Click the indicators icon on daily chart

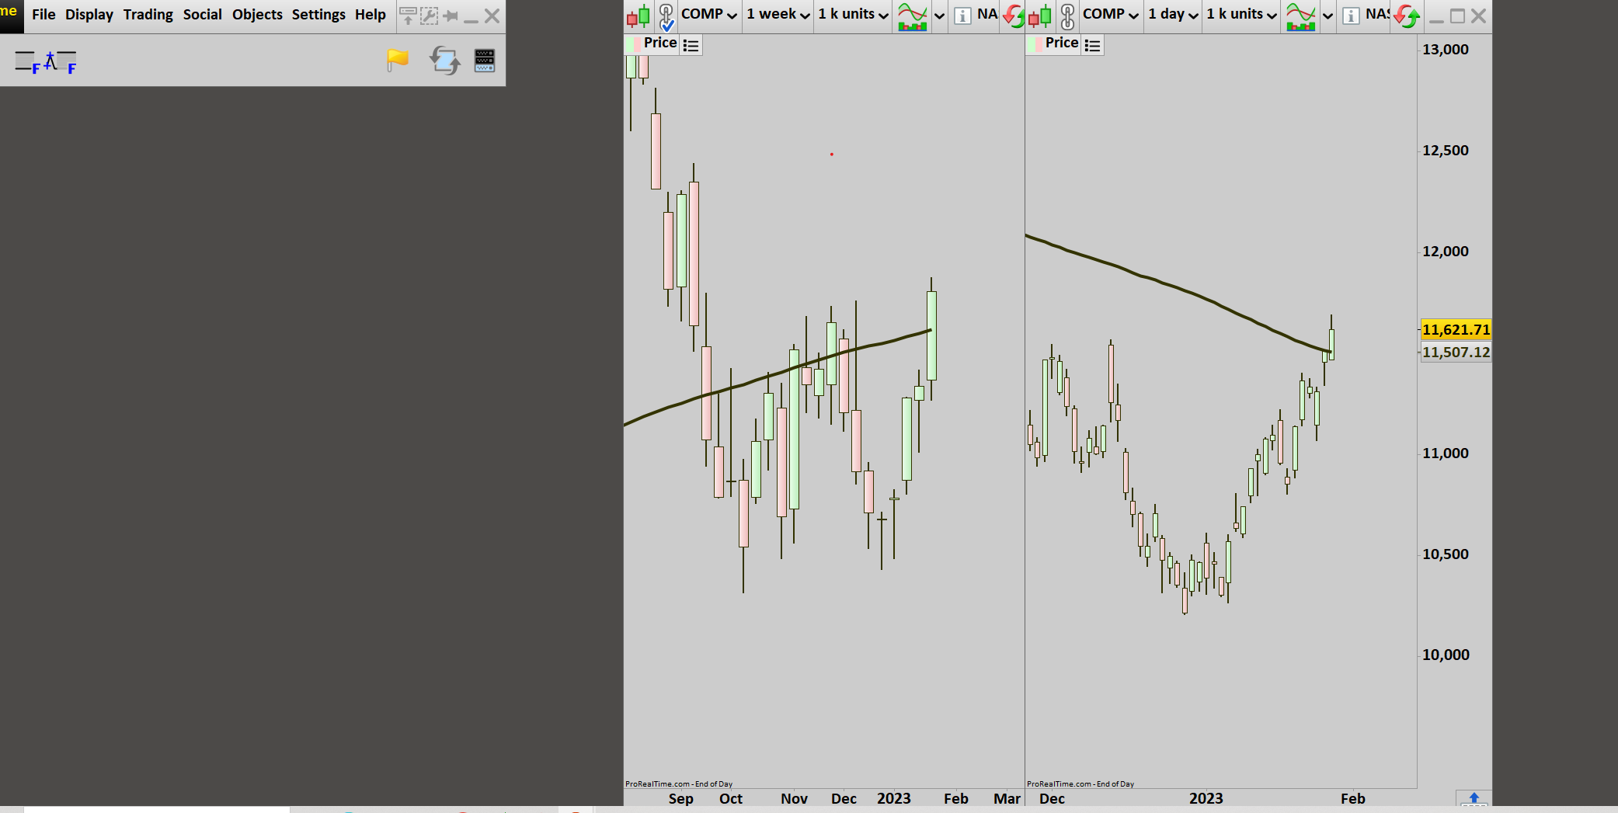coord(1301,16)
